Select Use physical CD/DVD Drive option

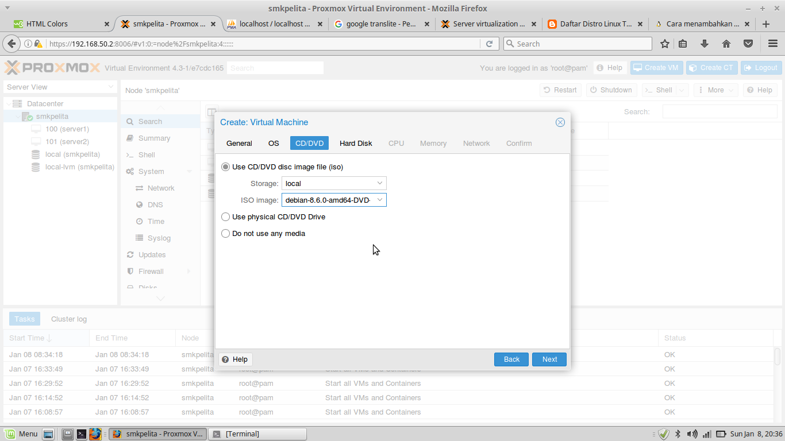225,217
